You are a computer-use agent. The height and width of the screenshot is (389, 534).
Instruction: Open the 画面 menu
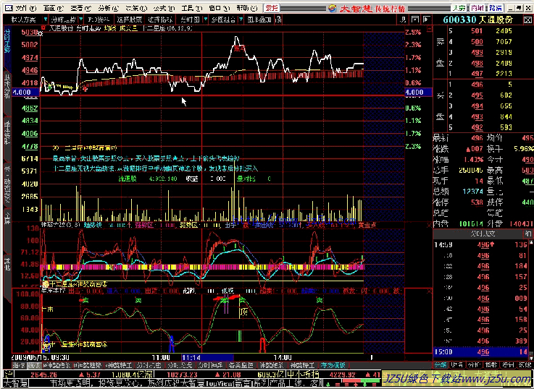[x=53, y=8]
